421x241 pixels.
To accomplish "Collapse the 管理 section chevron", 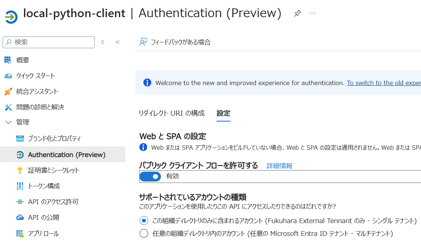I will tap(8, 122).
